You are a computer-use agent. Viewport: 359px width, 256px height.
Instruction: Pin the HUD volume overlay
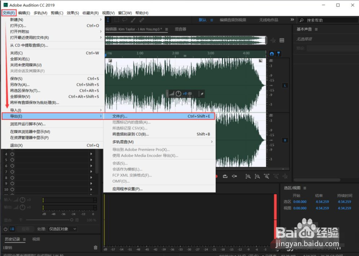[202, 94]
